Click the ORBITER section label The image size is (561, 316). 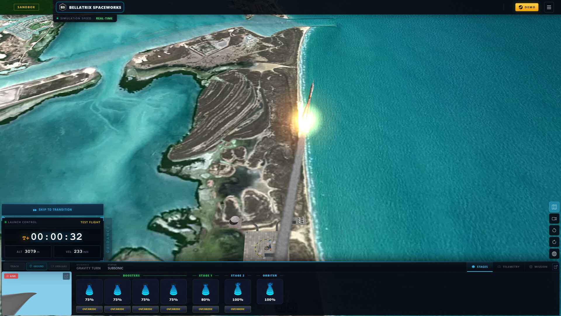pos(270,276)
